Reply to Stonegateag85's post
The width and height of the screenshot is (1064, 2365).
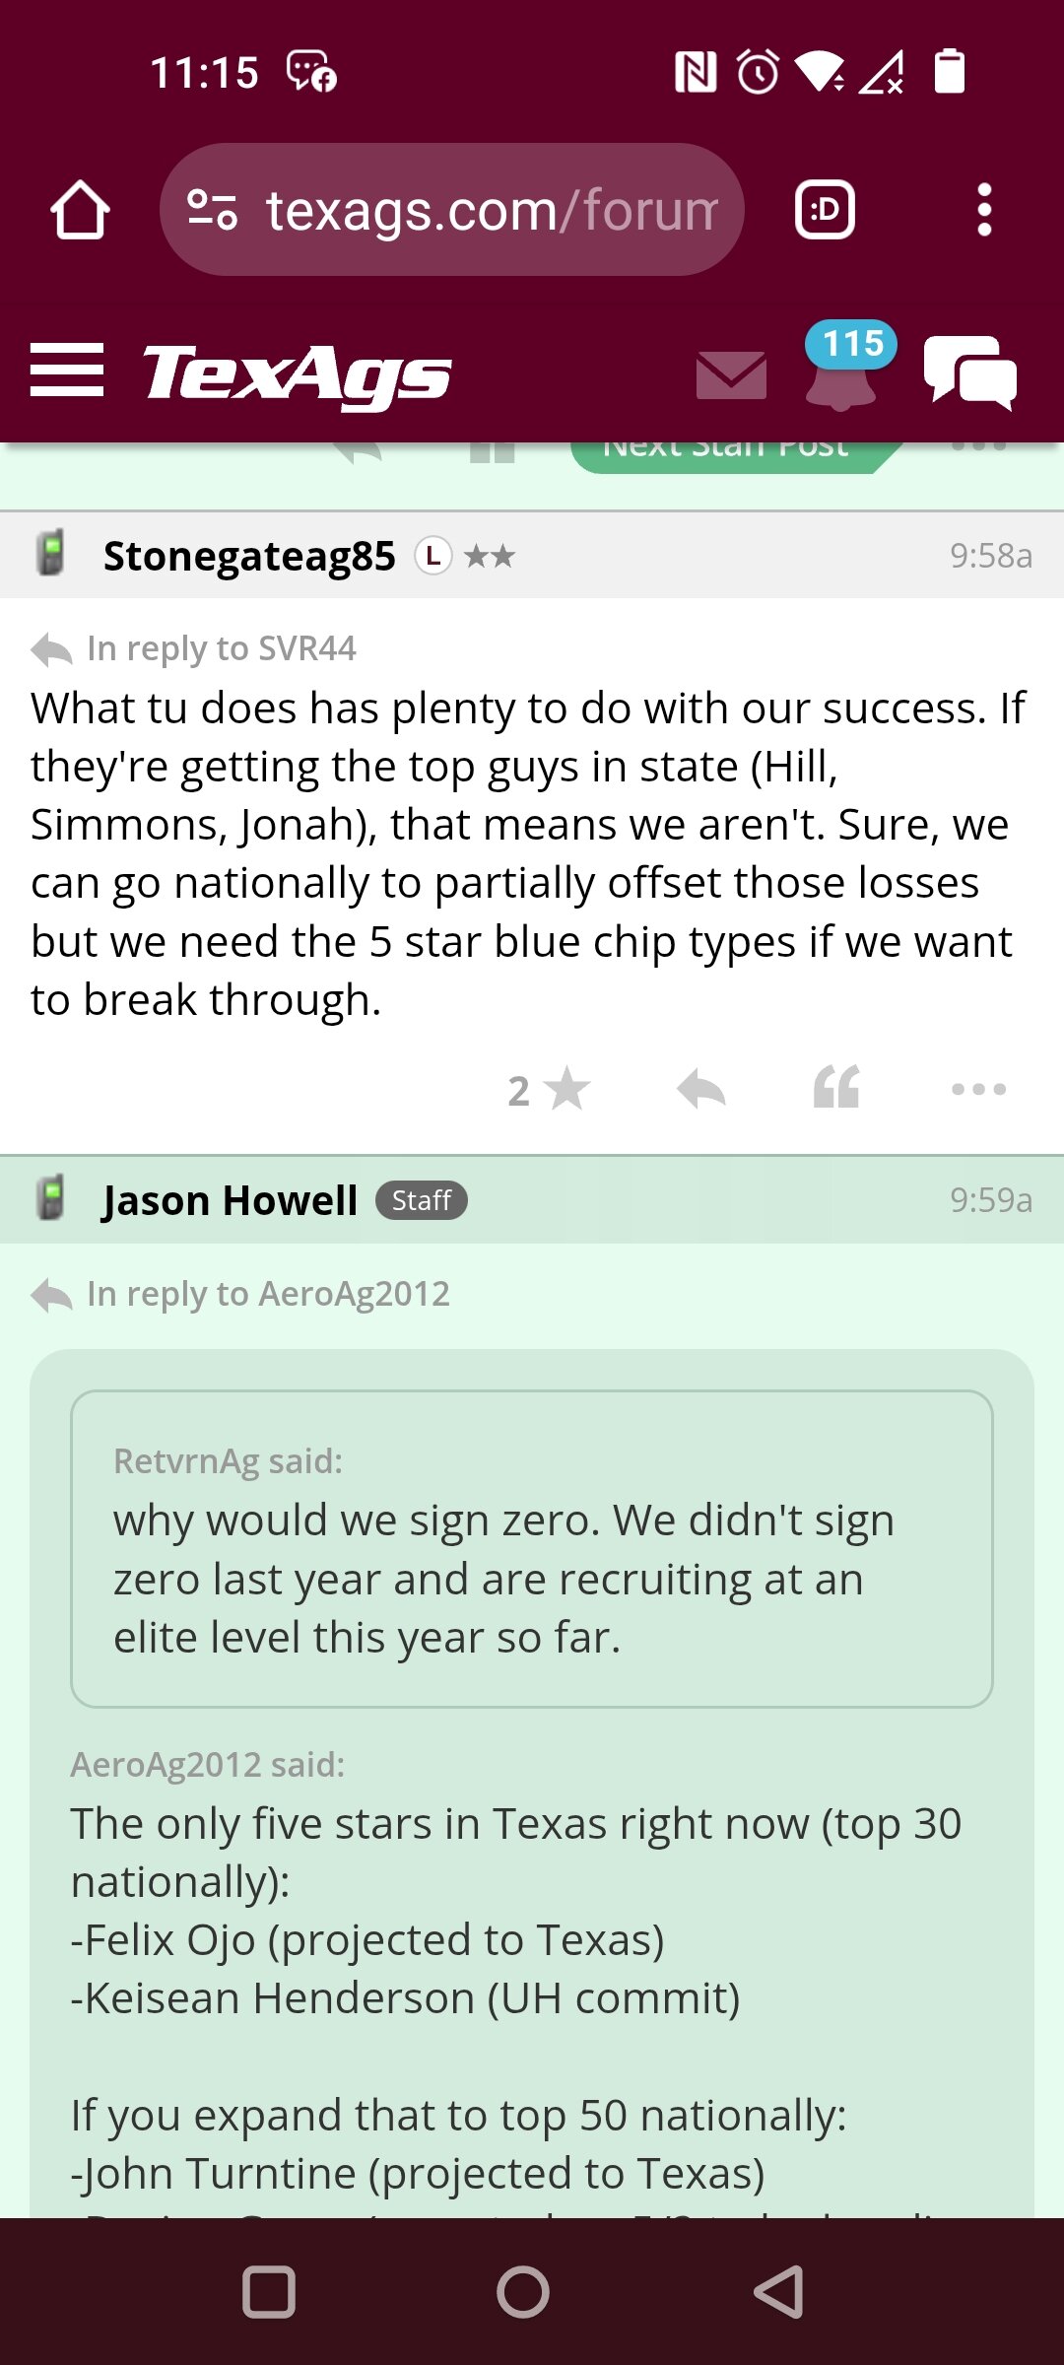701,1089
